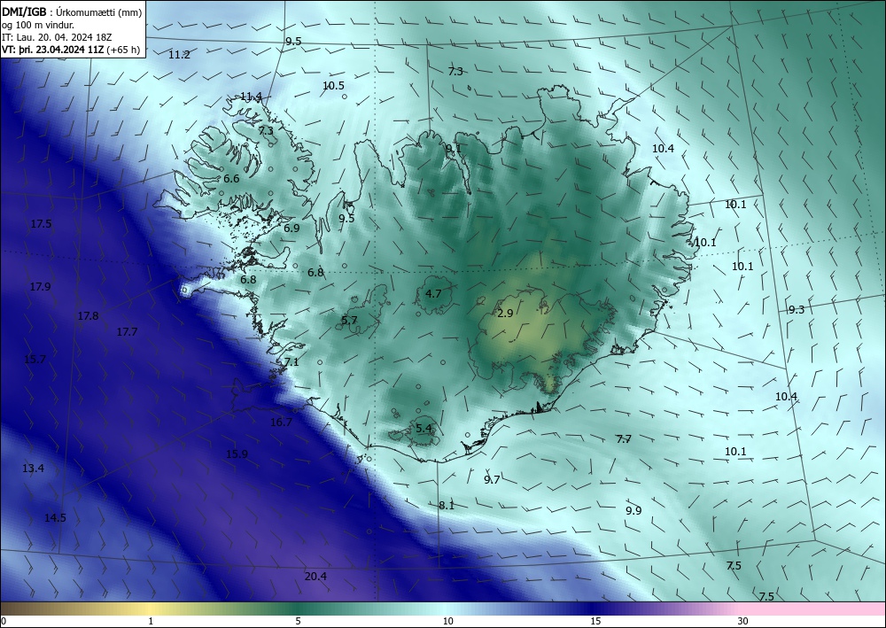886x628 pixels.
Task: Select the 'VT: þri. 23.04.2024 11Z (+65 h)' line
Action: 71,50
